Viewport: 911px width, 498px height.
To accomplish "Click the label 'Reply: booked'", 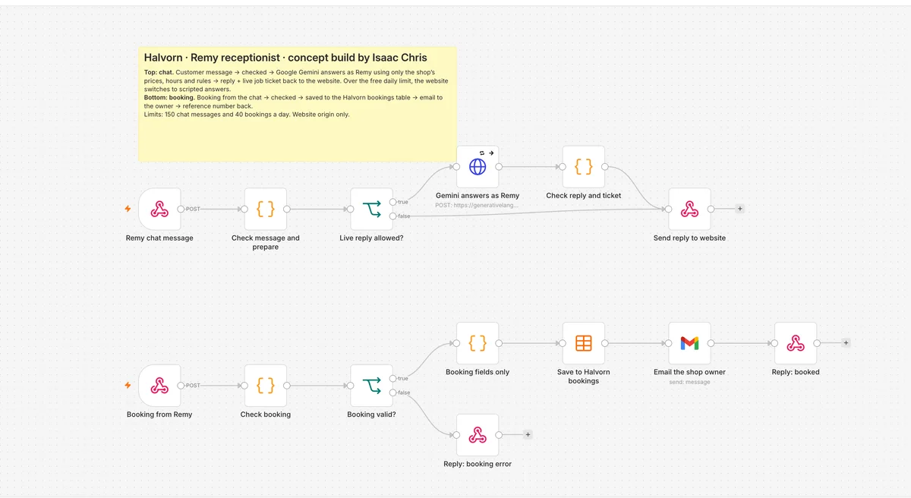I will (796, 372).
